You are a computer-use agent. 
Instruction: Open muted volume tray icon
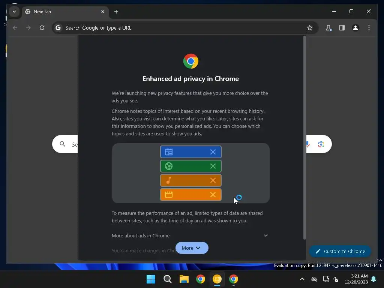click(336, 279)
